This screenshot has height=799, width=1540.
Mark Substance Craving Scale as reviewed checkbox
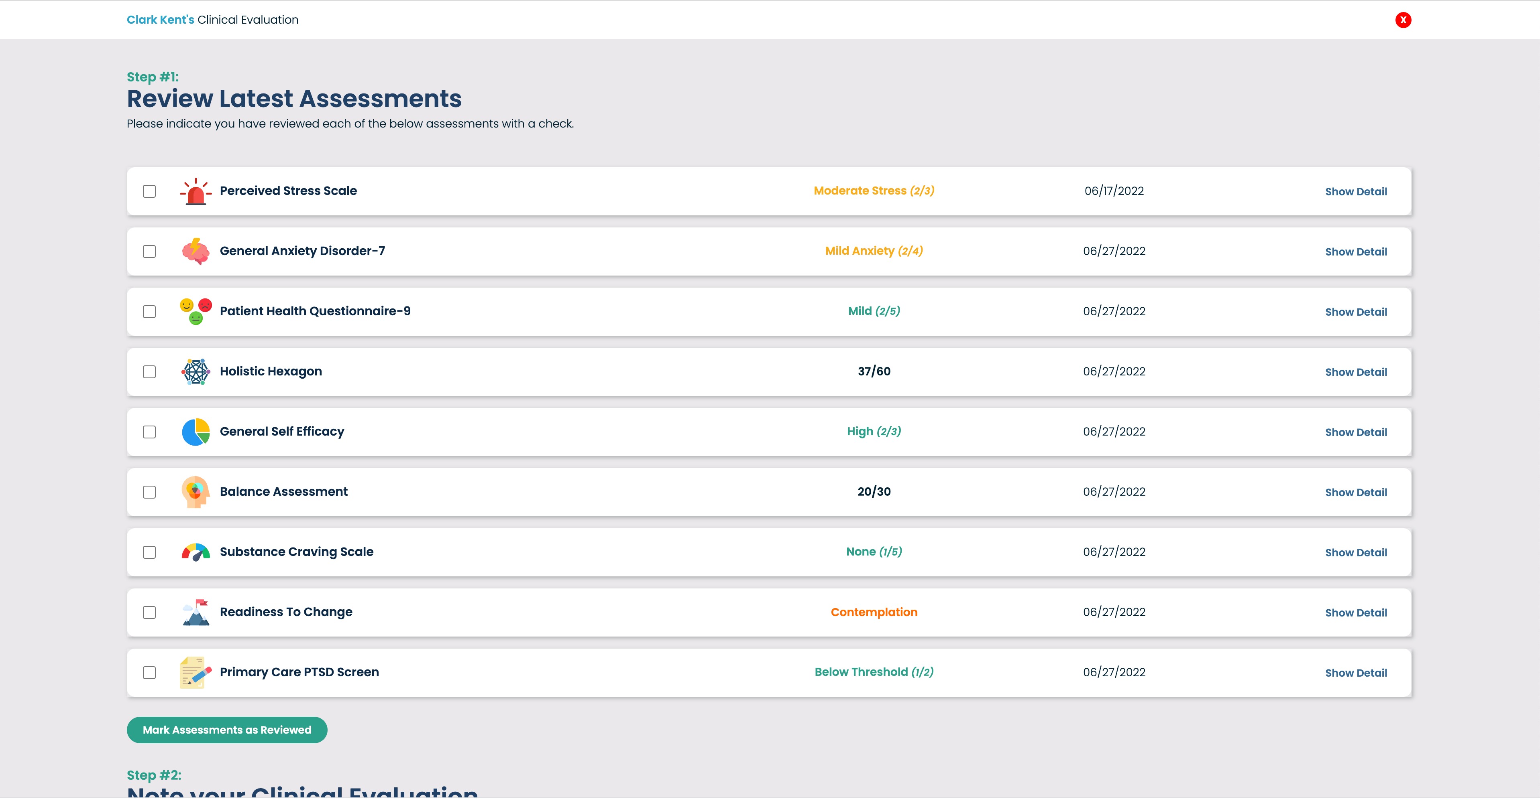(x=149, y=552)
